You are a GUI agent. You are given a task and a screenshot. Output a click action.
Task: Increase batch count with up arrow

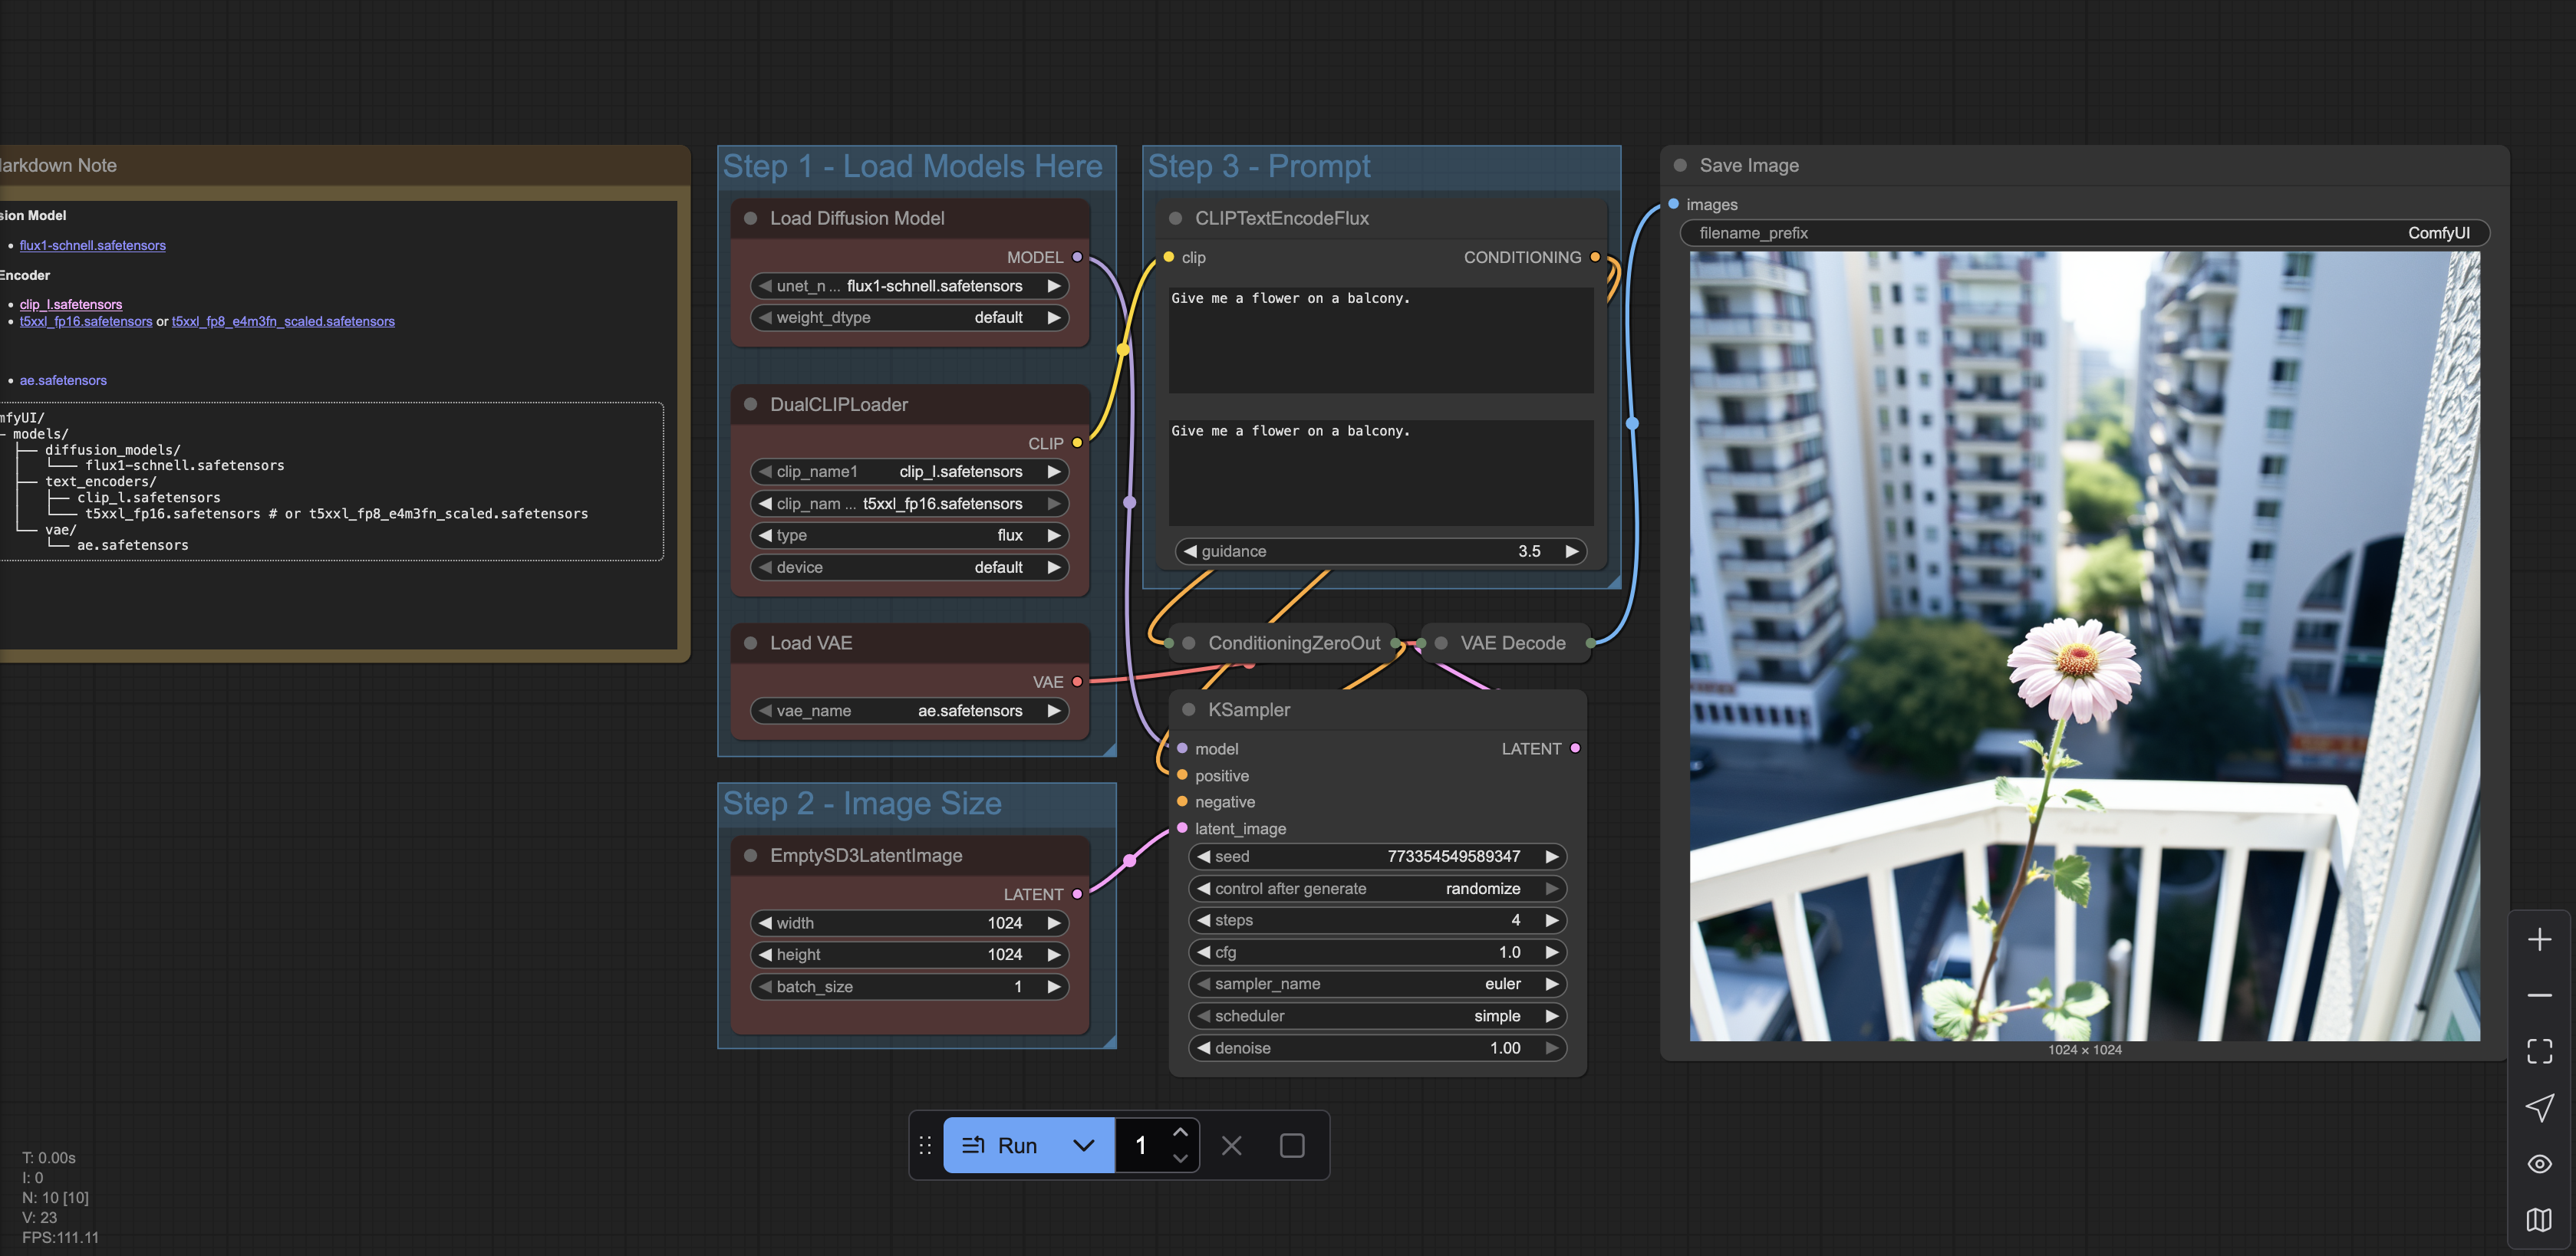[x=1180, y=1132]
